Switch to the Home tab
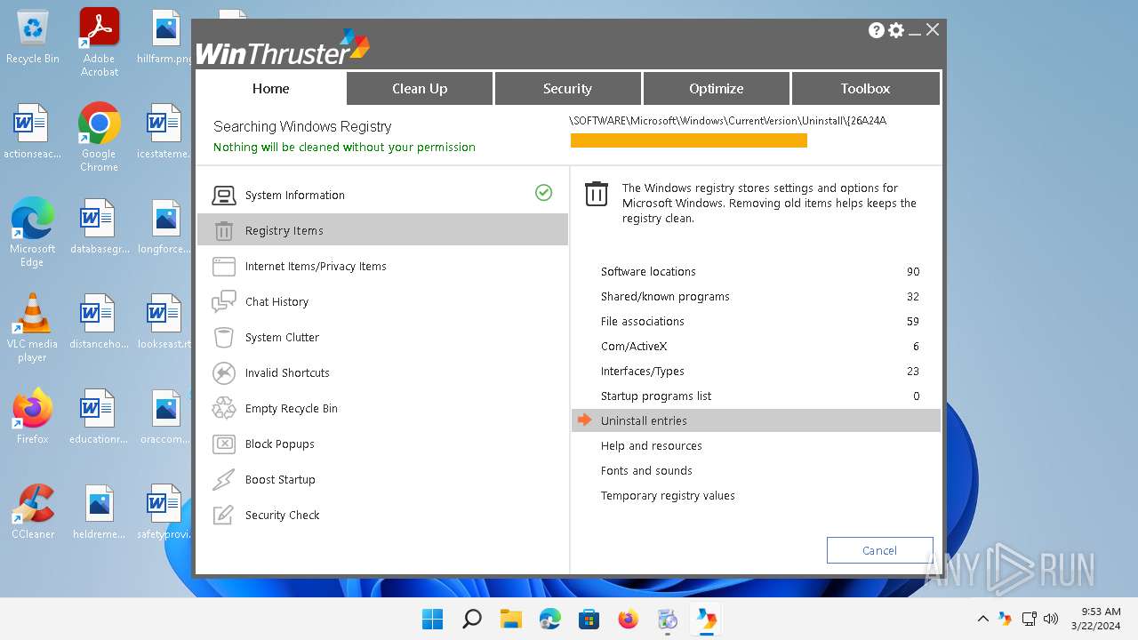This screenshot has width=1138, height=640. pos(271,89)
